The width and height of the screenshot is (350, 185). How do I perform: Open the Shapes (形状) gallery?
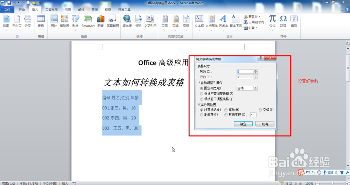pos(76,23)
